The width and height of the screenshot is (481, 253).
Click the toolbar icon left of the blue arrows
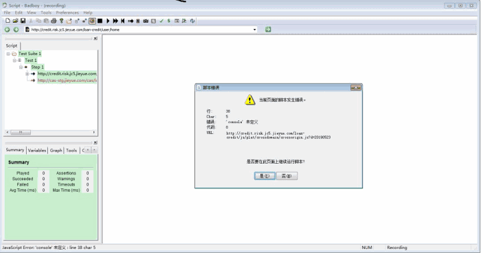(184, 21)
